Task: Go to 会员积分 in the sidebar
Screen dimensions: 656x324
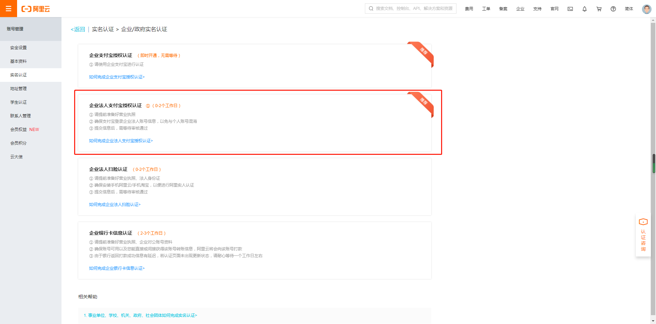Action: [31, 143]
